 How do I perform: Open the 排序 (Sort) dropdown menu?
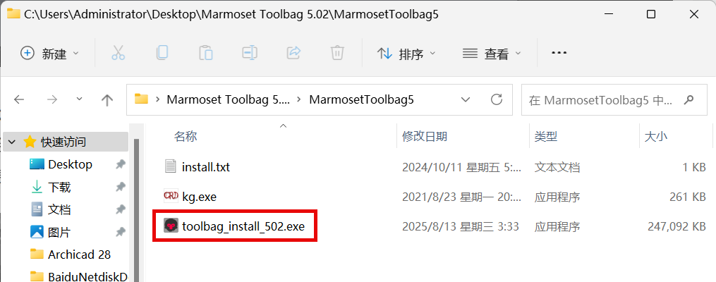click(406, 54)
